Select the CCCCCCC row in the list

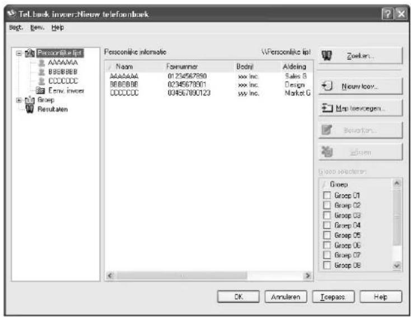209,93
